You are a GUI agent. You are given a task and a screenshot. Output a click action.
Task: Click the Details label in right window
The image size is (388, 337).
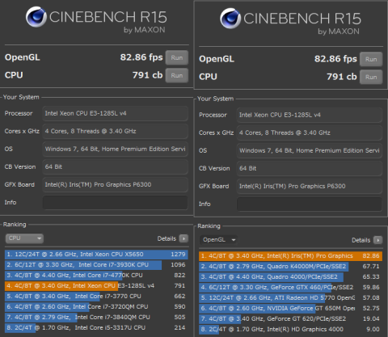click(361, 240)
